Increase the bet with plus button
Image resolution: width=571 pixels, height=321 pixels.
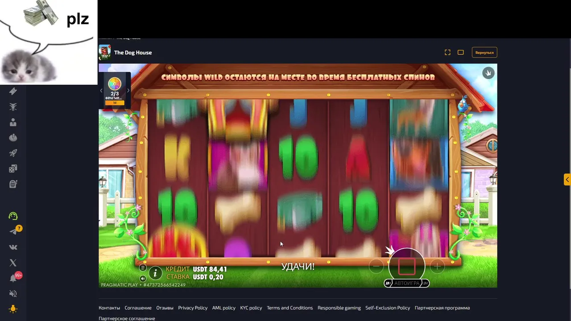pyautogui.click(x=437, y=266)
